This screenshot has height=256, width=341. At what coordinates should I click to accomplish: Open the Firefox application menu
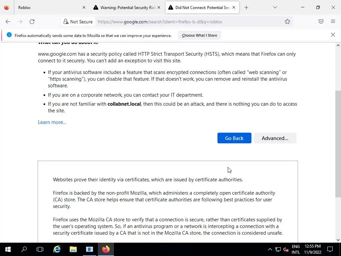[333, 21]
